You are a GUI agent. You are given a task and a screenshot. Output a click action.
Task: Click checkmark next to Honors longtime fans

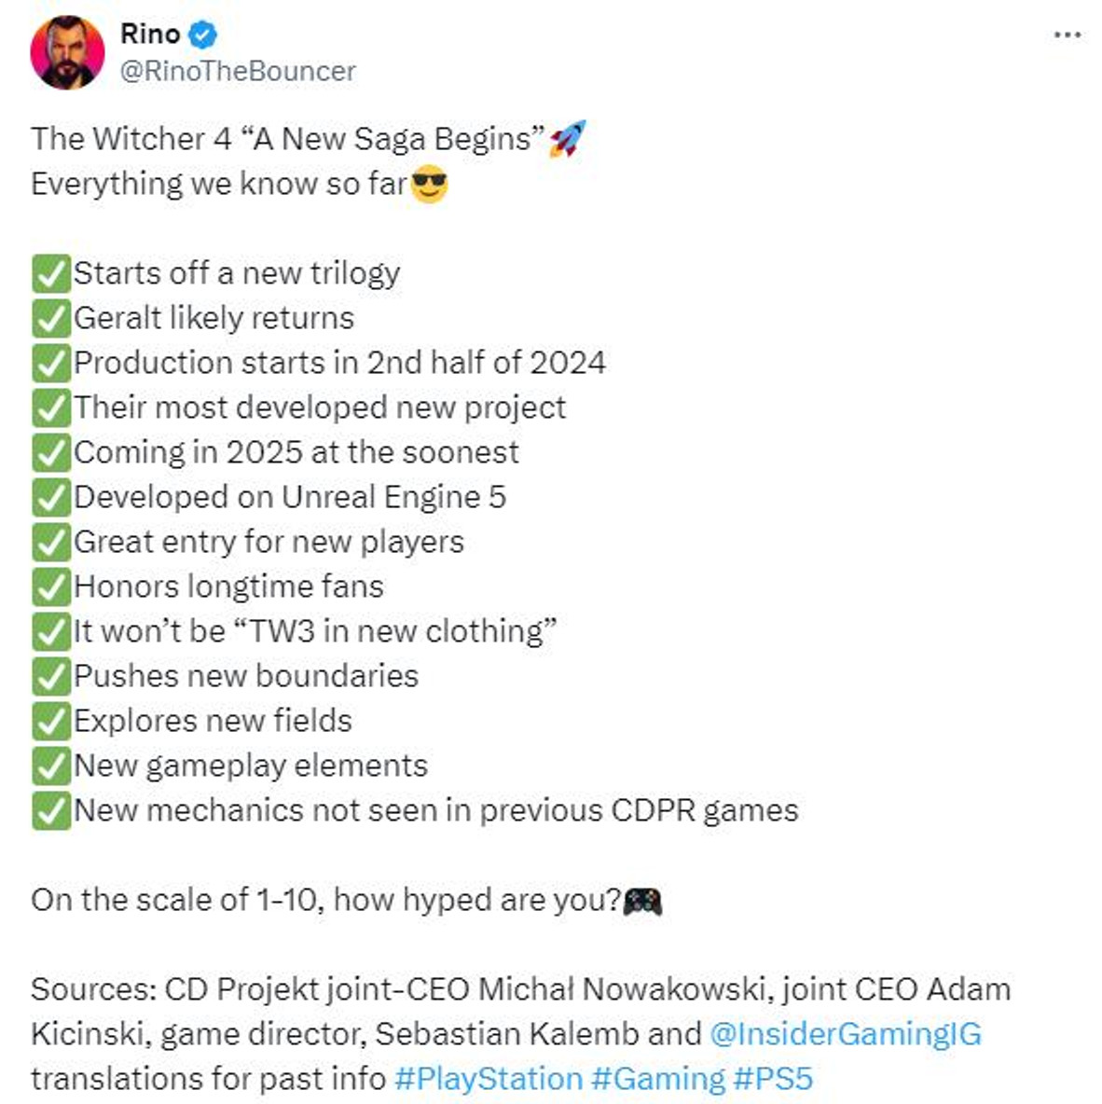(51, 587)
